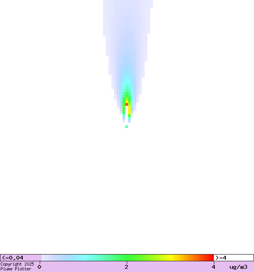Click the '4' tick label on the scale
The height and width of the screenshot is (272, 254).
[x=213, y=267]
